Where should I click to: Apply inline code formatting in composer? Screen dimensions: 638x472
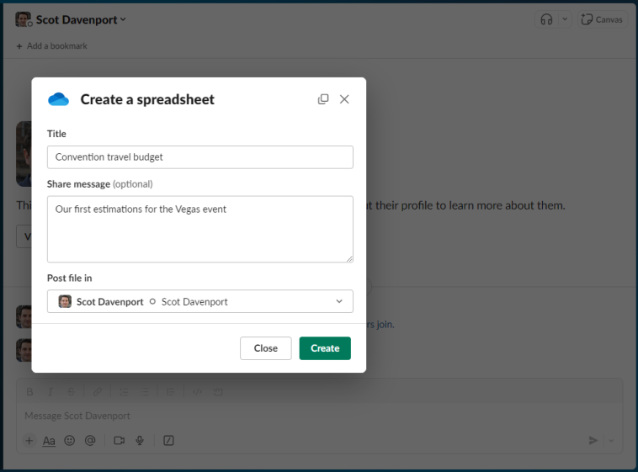[x=197, y=392]
